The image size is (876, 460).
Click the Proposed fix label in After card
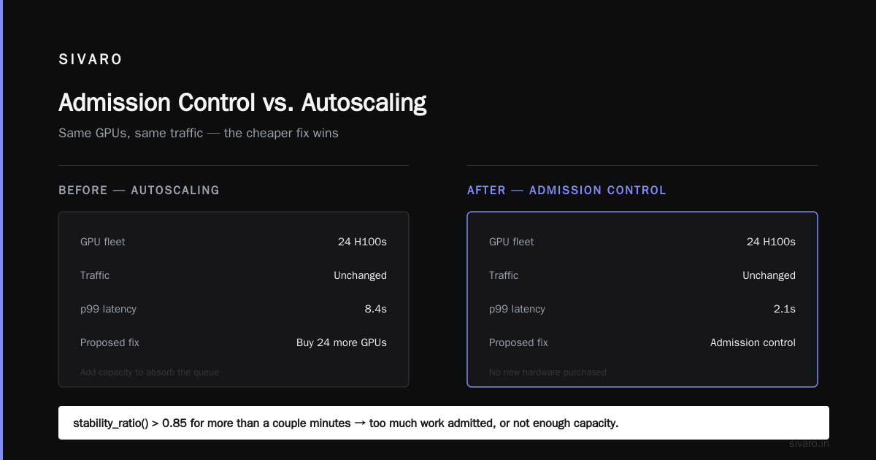[x=518, y=342]
